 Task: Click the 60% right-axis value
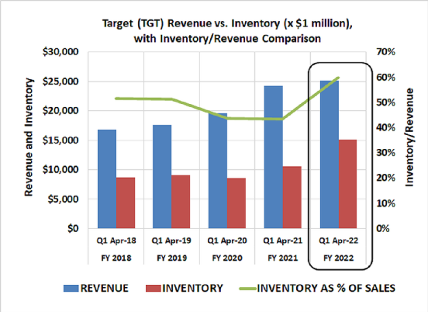tap(386, 78)
